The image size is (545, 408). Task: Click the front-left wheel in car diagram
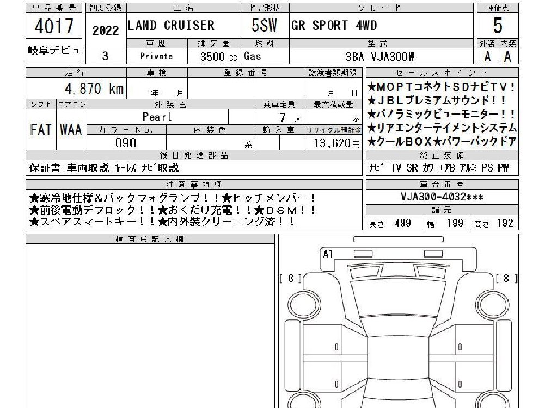coord(304,304)
